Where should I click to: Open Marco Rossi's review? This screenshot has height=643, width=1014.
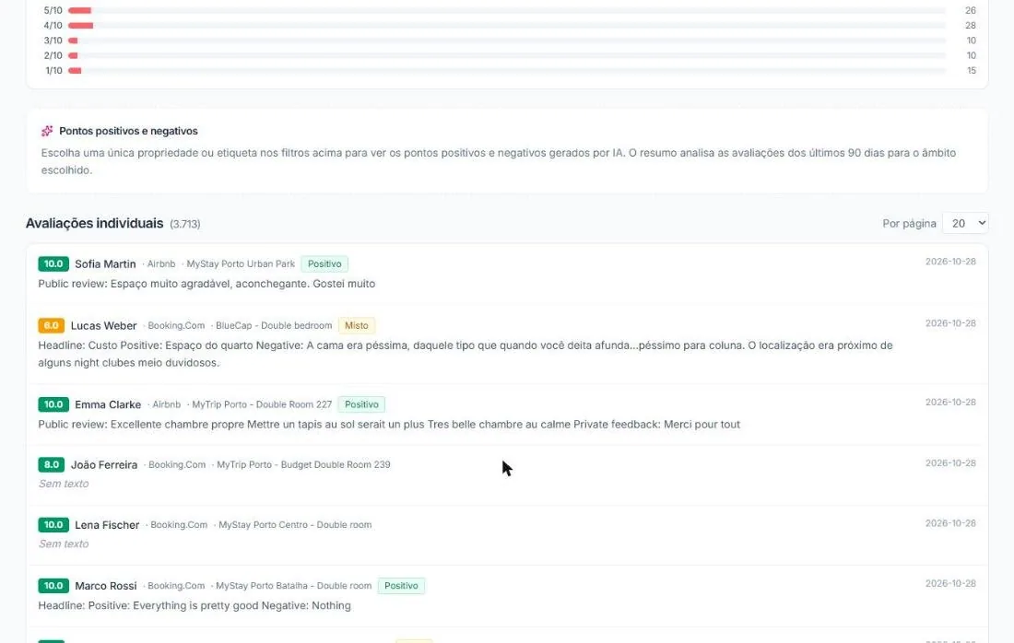click(x=507, y=596)
